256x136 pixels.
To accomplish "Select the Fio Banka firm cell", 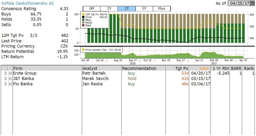I will point(23,84).
